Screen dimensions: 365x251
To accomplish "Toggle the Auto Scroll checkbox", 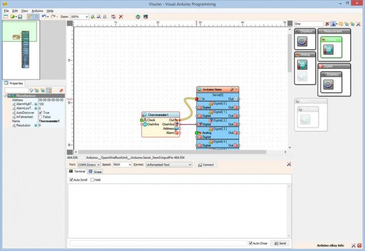I will pos(72,180).
